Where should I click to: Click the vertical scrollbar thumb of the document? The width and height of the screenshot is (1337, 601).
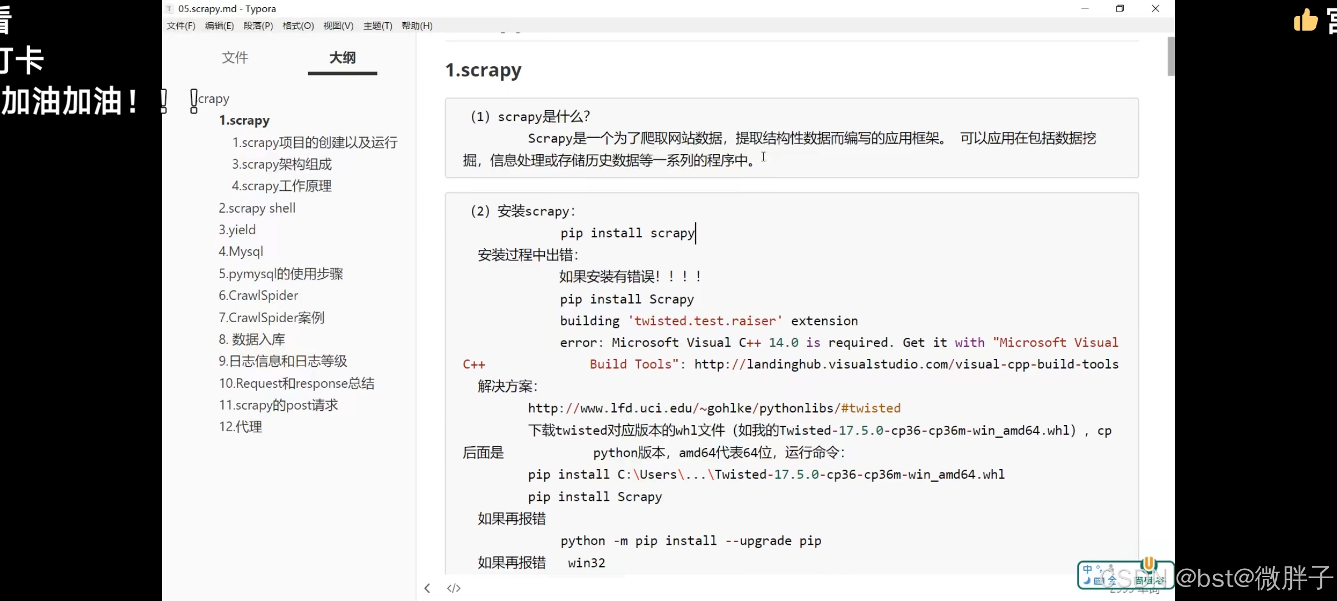(x=1170, y=56)
